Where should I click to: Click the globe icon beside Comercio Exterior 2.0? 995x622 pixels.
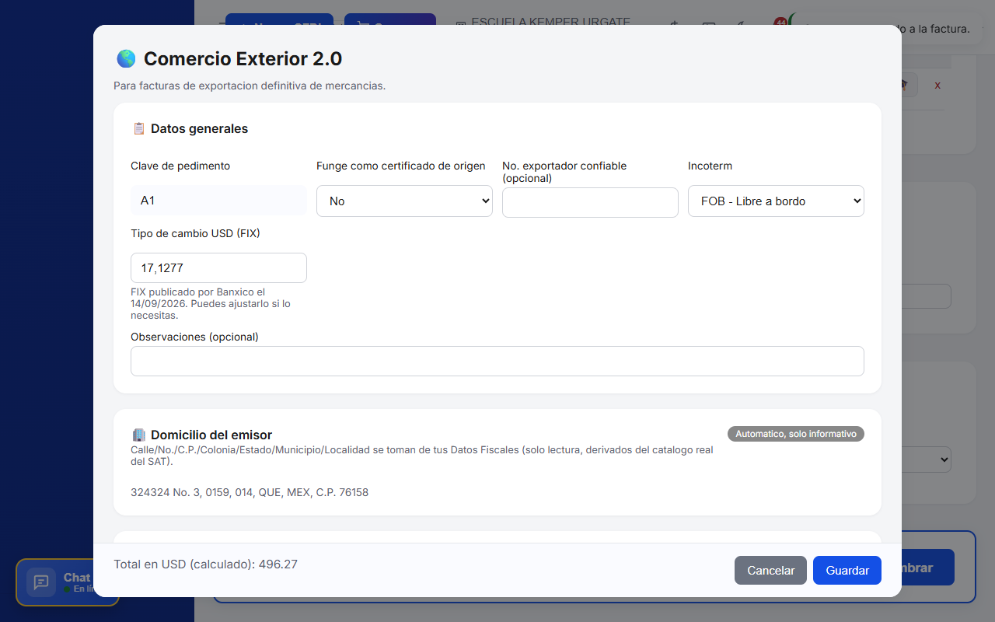pos(126,58)
